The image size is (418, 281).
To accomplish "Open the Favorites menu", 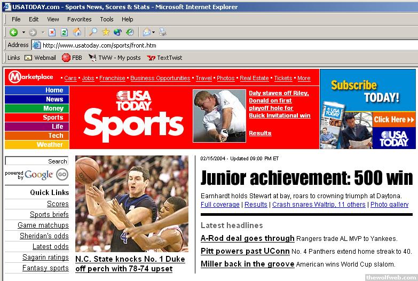I will pos(79,19).
